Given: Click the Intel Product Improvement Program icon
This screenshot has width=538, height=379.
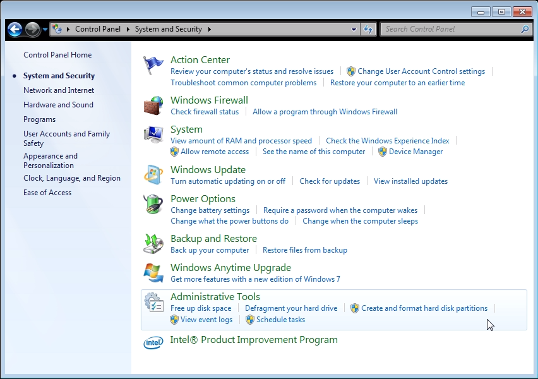Looking at the screenshot, I should coord(153,342).
